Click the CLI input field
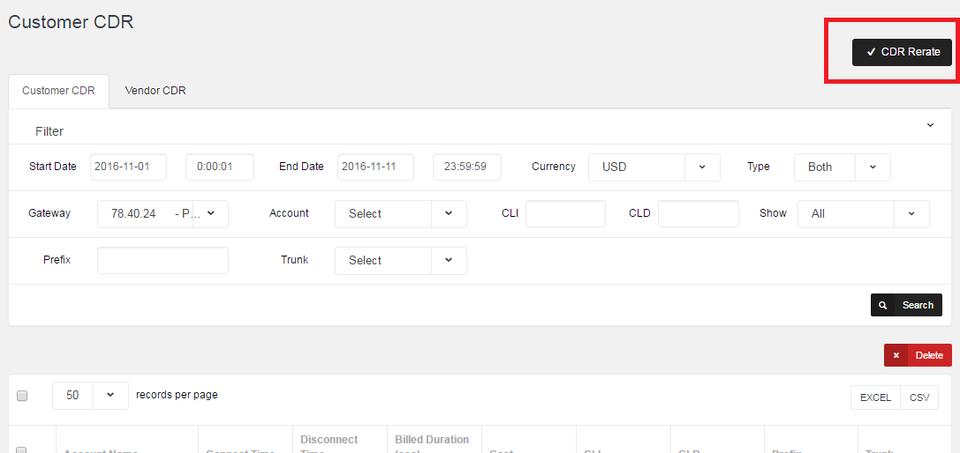The image size is (960, 453). click(565, 214)
